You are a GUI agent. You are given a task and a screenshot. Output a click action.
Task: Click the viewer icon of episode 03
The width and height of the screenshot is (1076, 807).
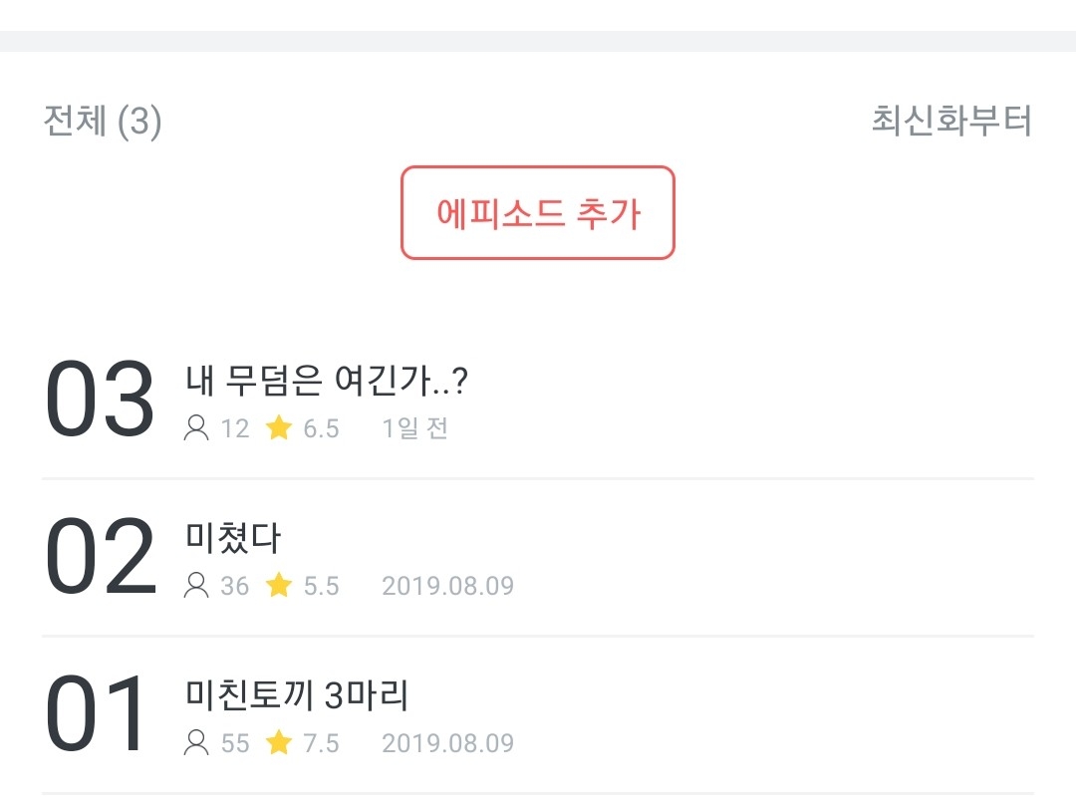(x=196, y=428)
